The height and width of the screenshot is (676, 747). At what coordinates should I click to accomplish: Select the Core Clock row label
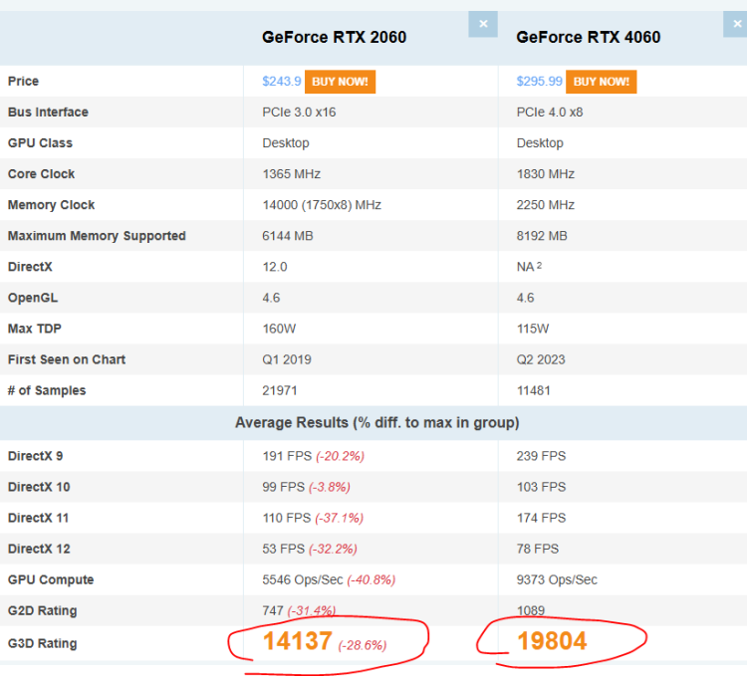point(42,174)
